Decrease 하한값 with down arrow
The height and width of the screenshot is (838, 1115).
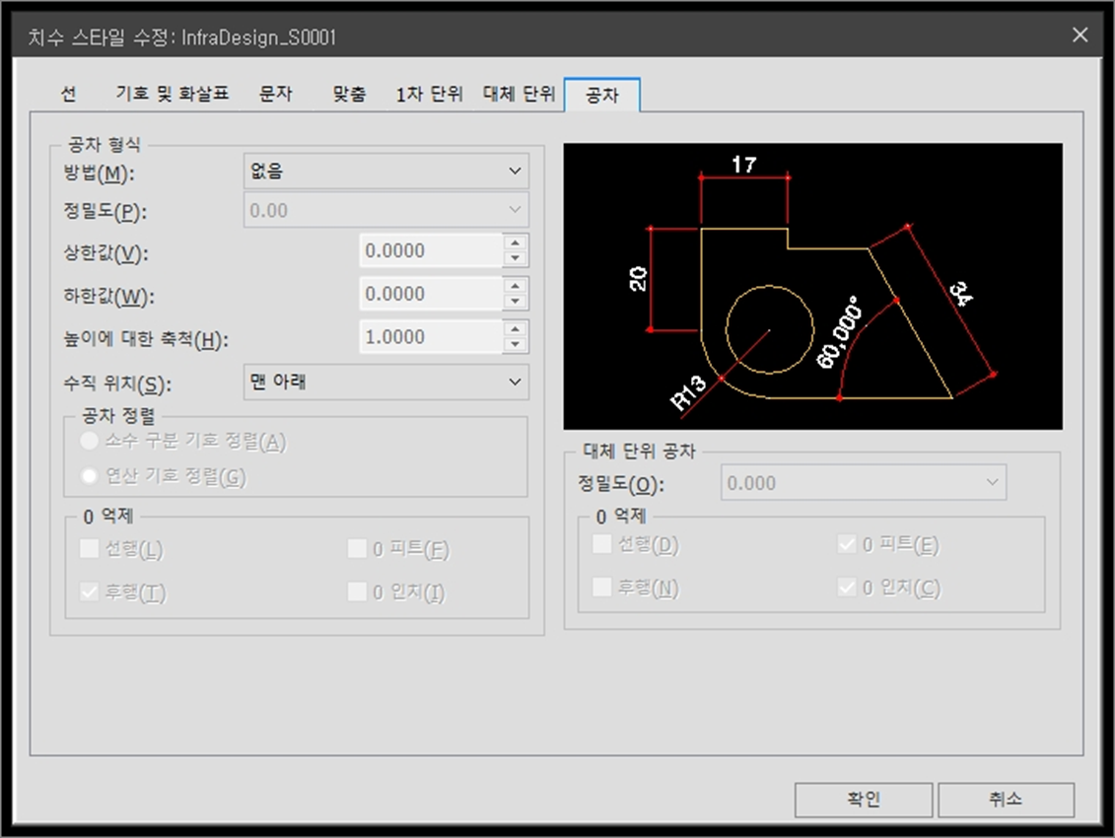(514, 302)
